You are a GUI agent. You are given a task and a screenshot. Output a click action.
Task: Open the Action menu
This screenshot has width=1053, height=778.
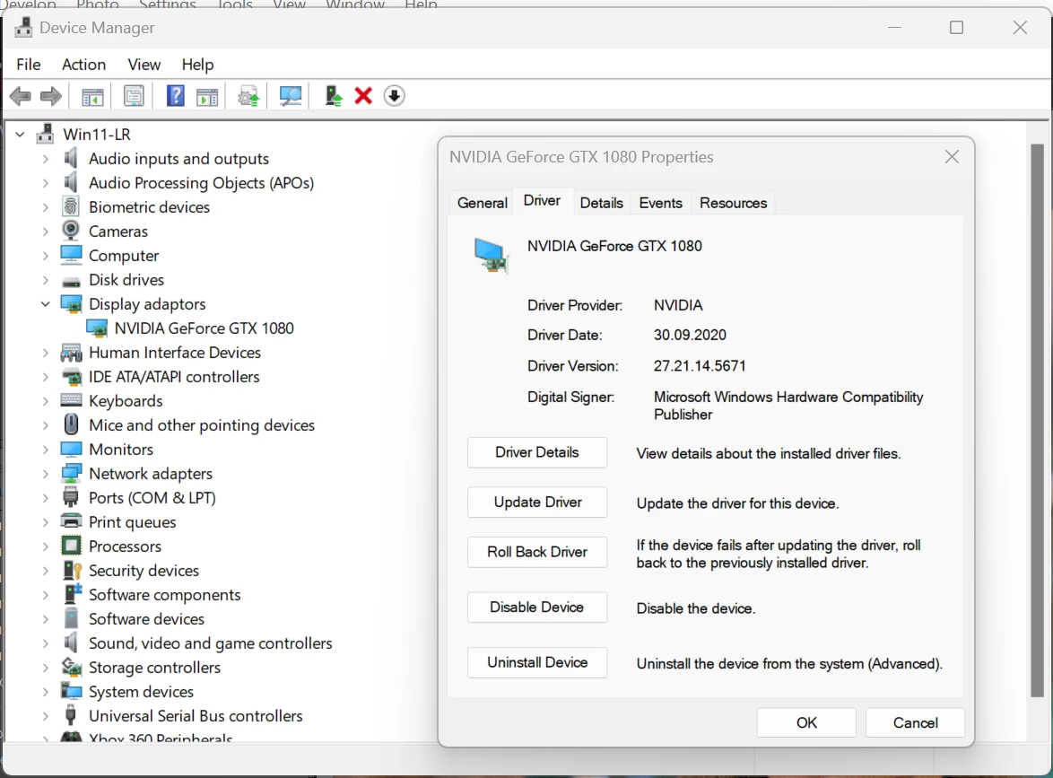pos(84,65)
